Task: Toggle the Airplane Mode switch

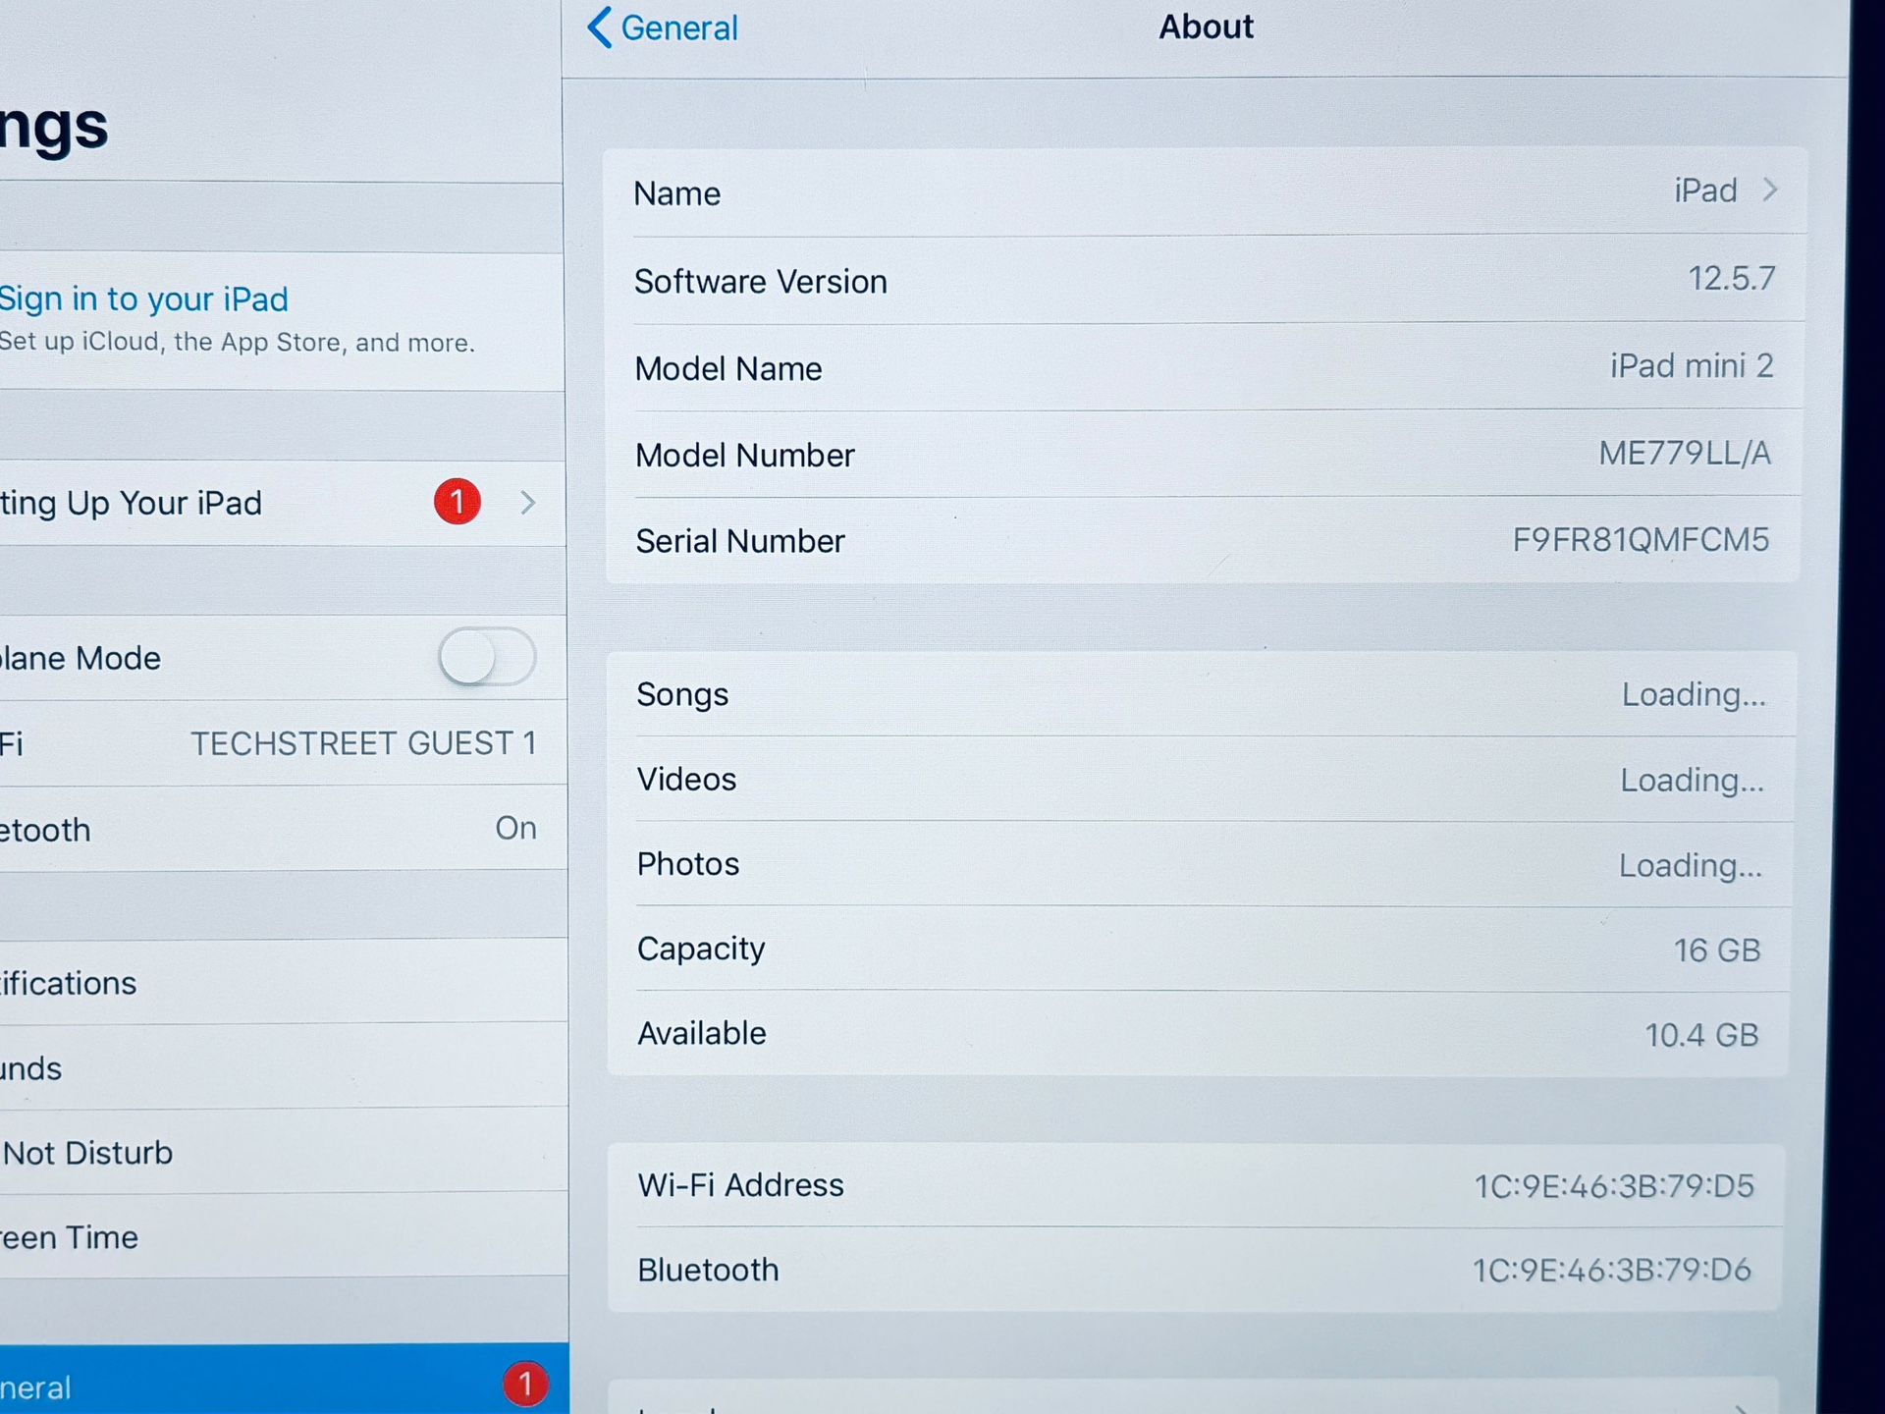Action: pos(487,657)
